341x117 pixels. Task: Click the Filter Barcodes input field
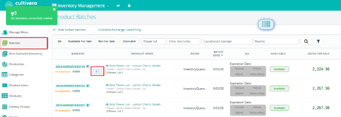point(183,42)
